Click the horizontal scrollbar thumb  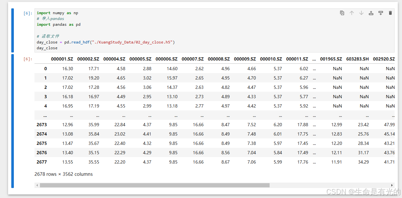(x=155, y=185)
